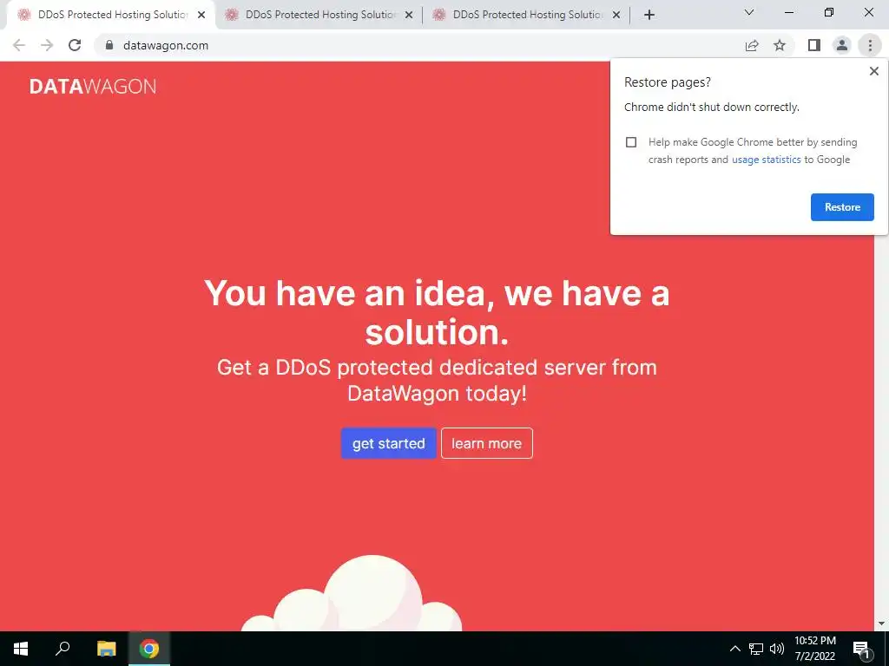Click the page scrollbar down arrow
The height and width of the screenshot is (666, 889).
click(x=882, y=624)
